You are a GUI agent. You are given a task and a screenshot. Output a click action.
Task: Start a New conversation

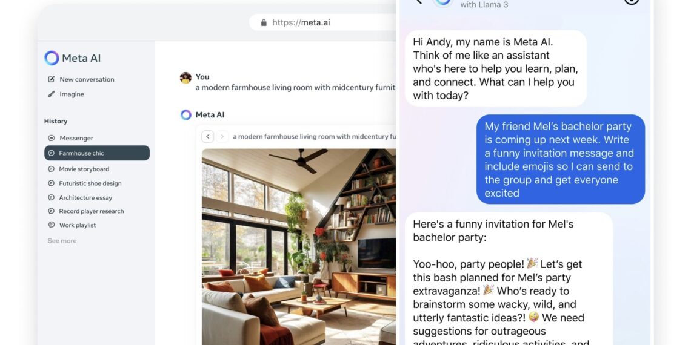pos(87,79)
